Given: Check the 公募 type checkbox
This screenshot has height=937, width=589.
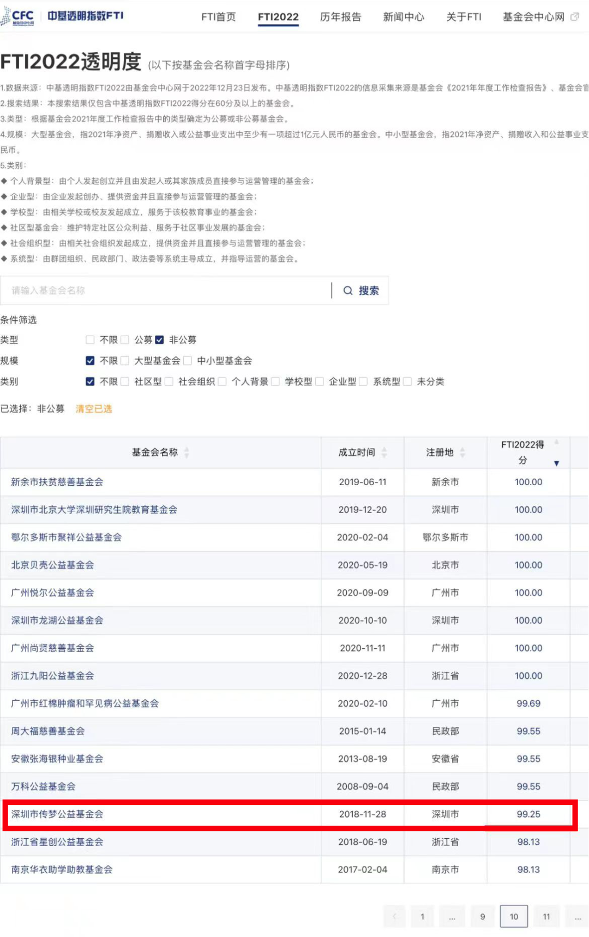Looking at the screenshot, I should tap(125, 340).
